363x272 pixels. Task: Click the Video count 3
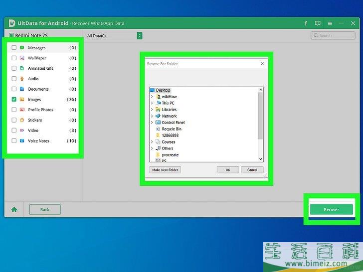coord(73,131)
